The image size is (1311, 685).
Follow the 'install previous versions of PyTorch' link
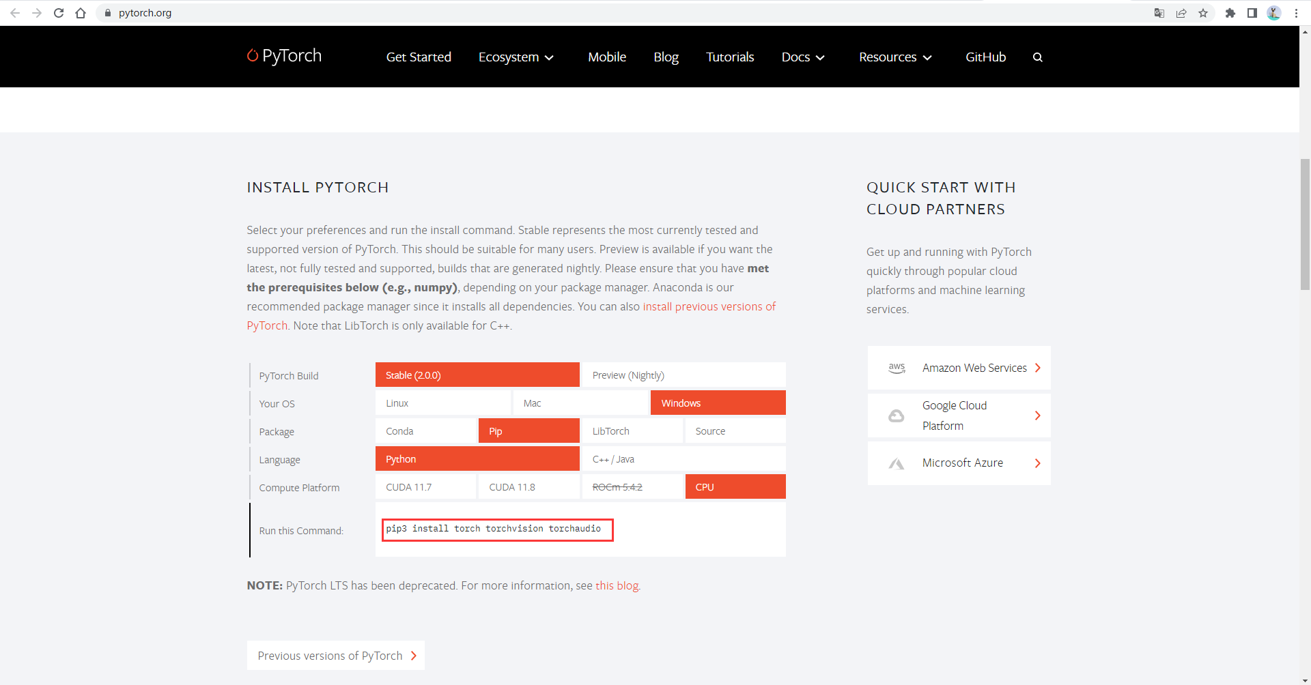tap(709, 306)
